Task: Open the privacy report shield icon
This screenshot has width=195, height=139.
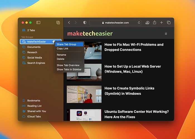Action: coord(85,23)
